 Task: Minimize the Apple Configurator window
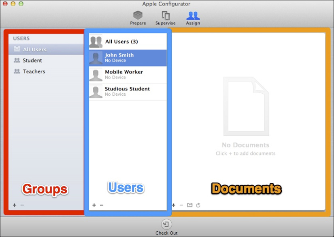[13, 4]
